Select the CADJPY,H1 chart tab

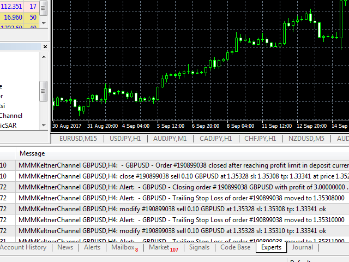(216, 139)
